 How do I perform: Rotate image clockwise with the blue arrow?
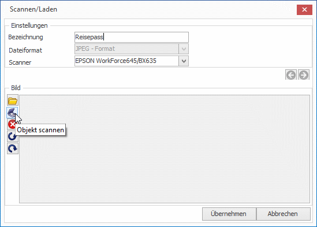(13, 148)
